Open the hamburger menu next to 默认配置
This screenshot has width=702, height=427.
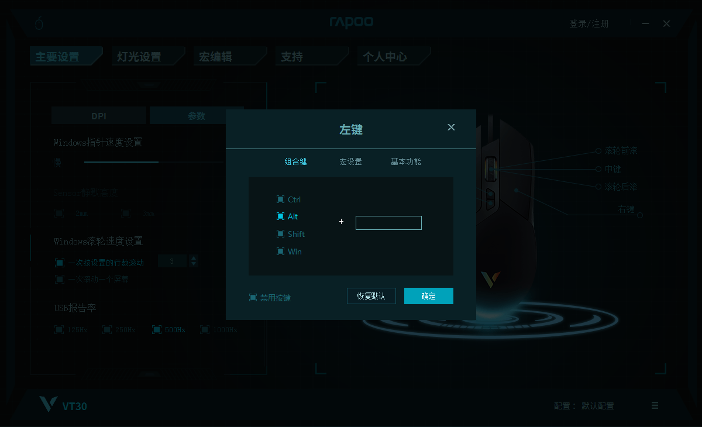(x=655, y=405)
